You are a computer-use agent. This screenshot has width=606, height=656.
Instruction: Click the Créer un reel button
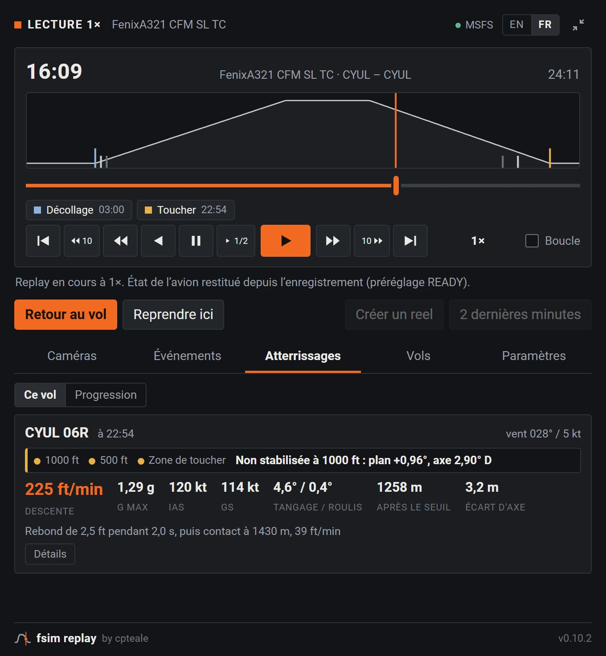(x=394, y=315)
